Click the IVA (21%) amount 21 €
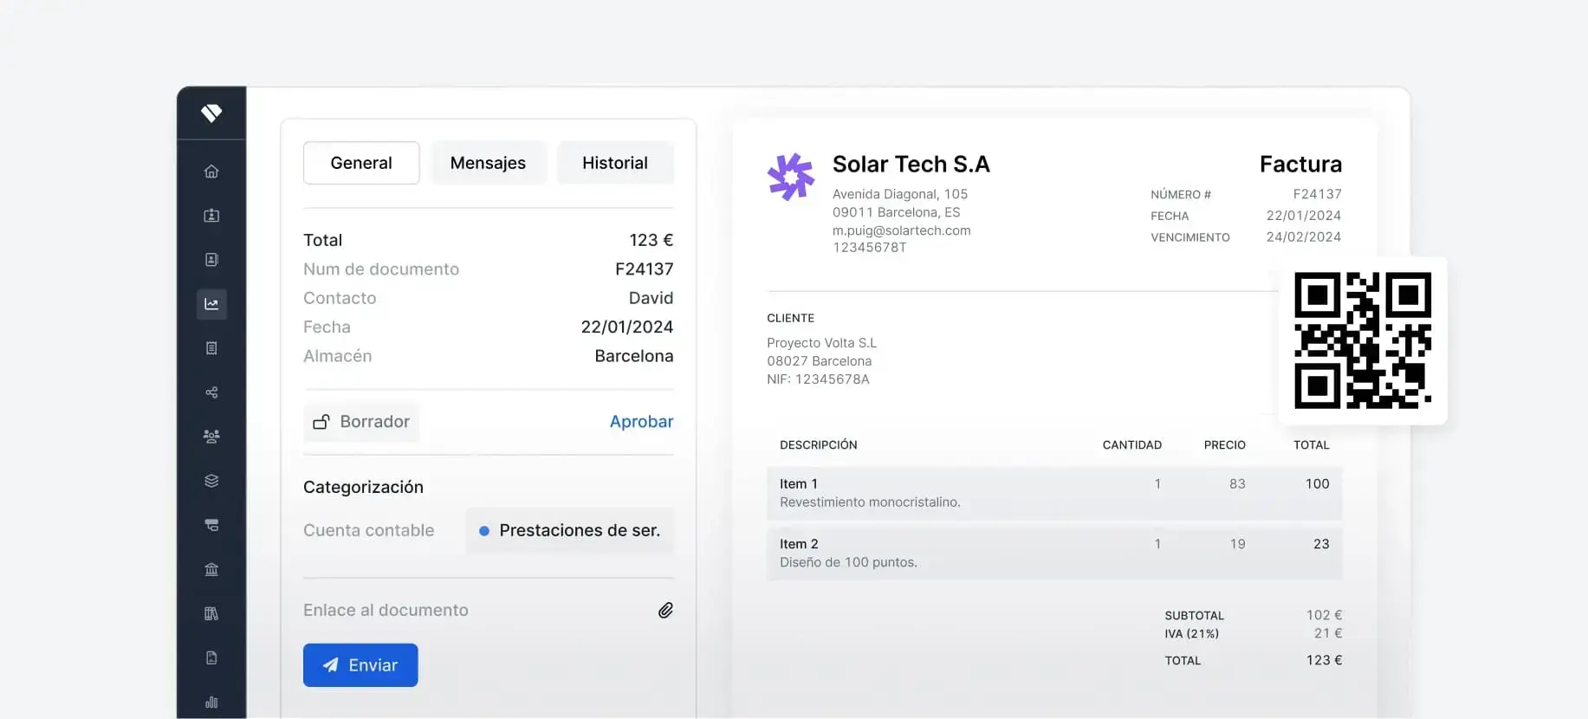Image resolution: width=1588 pixels, height=719 pixels. pyautogui.click(x=1327, y=633)
